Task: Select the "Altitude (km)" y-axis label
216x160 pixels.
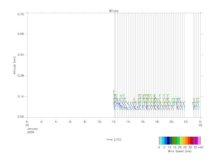Action: (14, 65)
